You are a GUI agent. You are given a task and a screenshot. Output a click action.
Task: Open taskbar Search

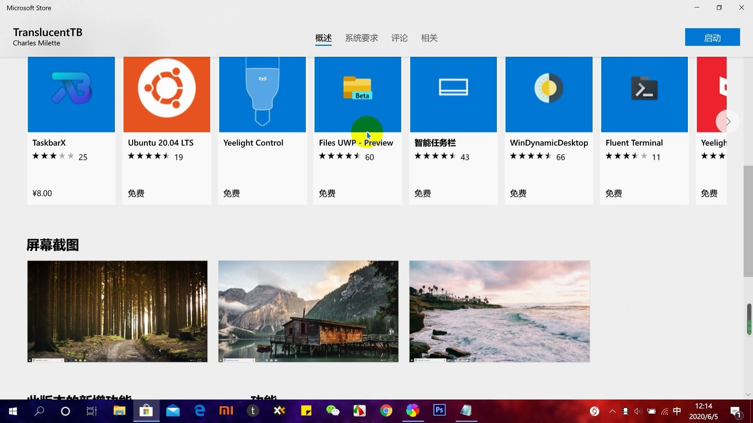tap(39, 411)
